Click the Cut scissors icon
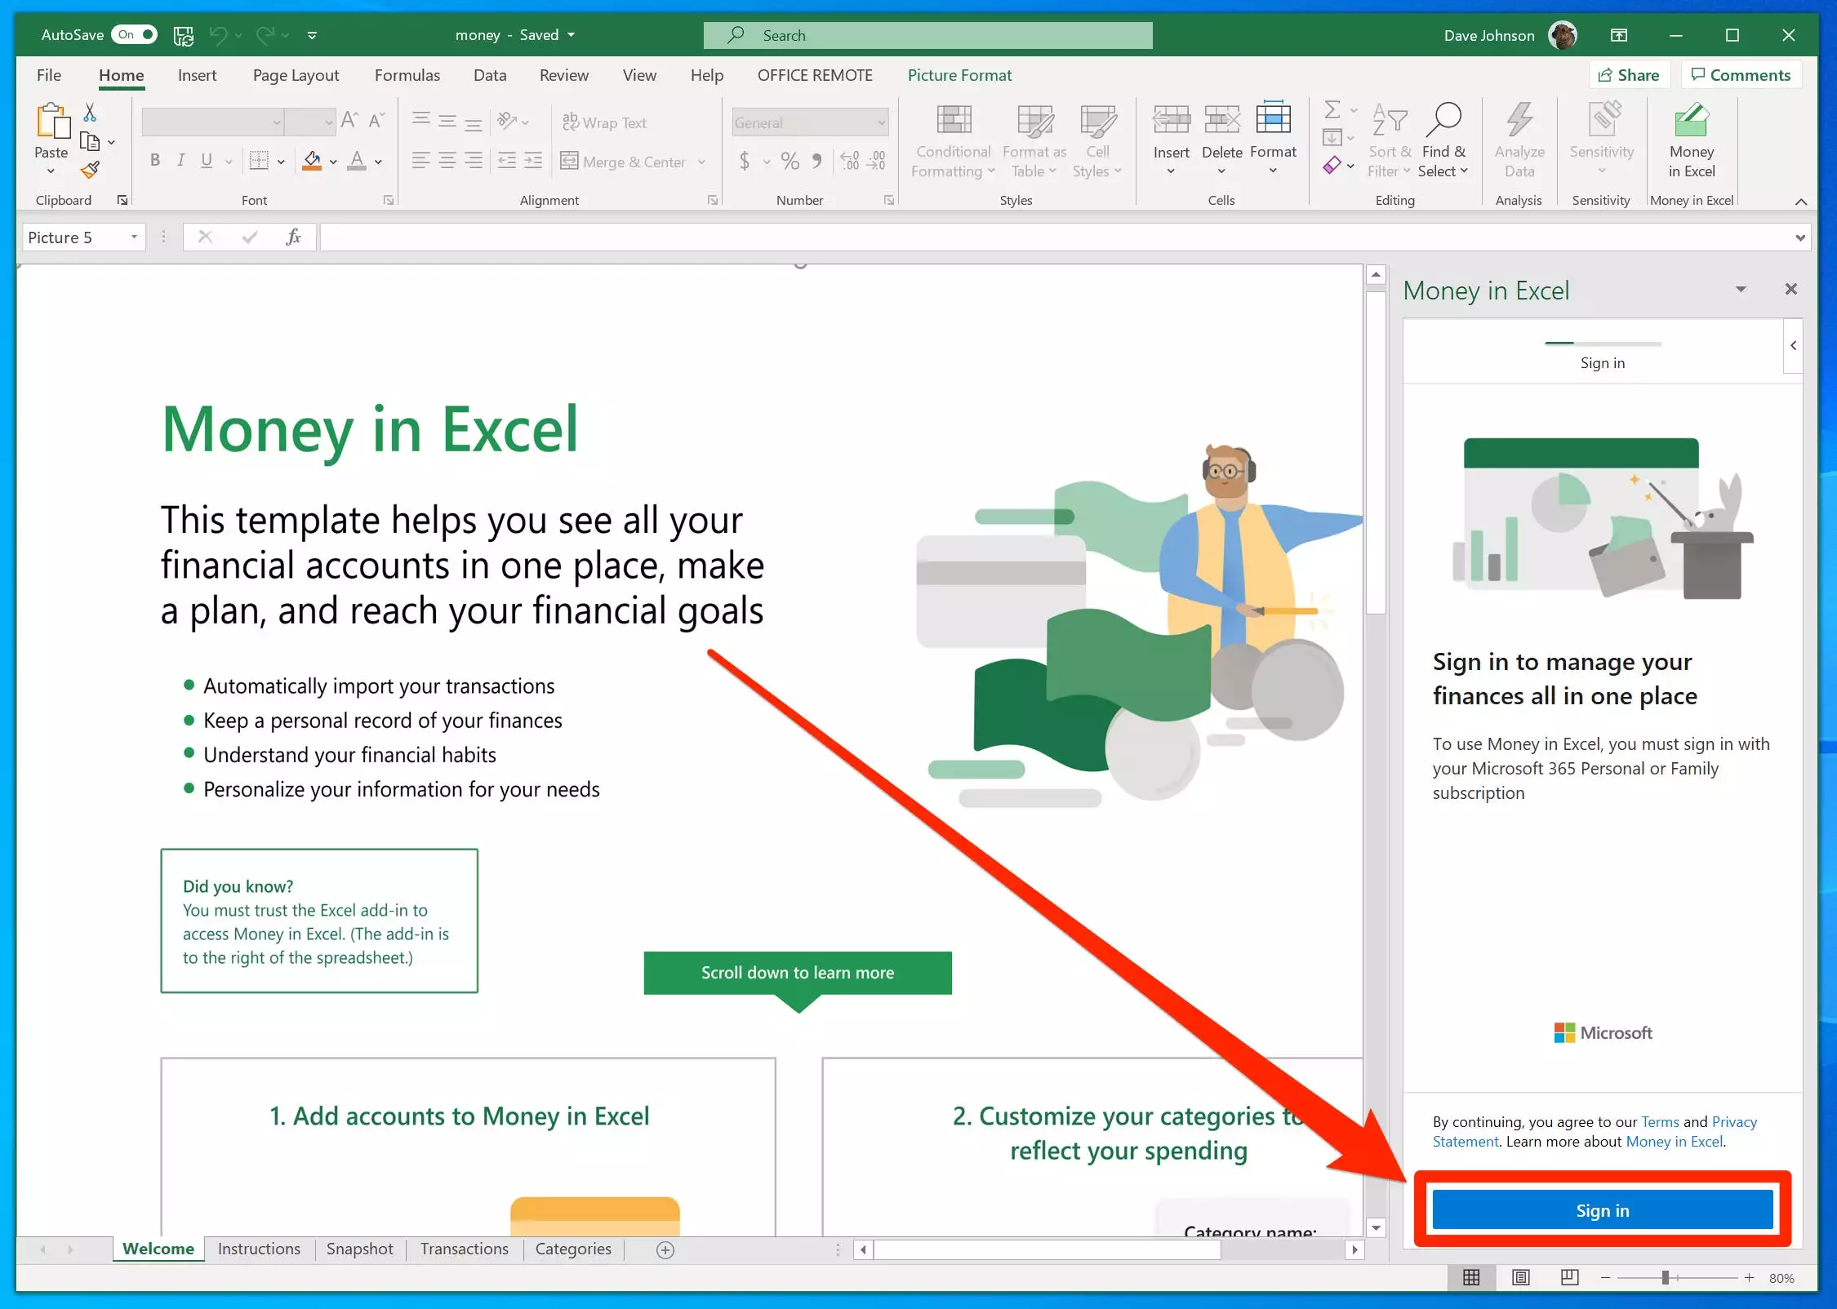This screenshot has height=1309, width=1837. [90, 113]
